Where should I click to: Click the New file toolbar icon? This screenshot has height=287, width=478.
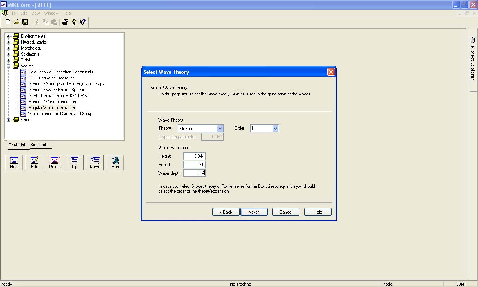[x=8, y=22]
